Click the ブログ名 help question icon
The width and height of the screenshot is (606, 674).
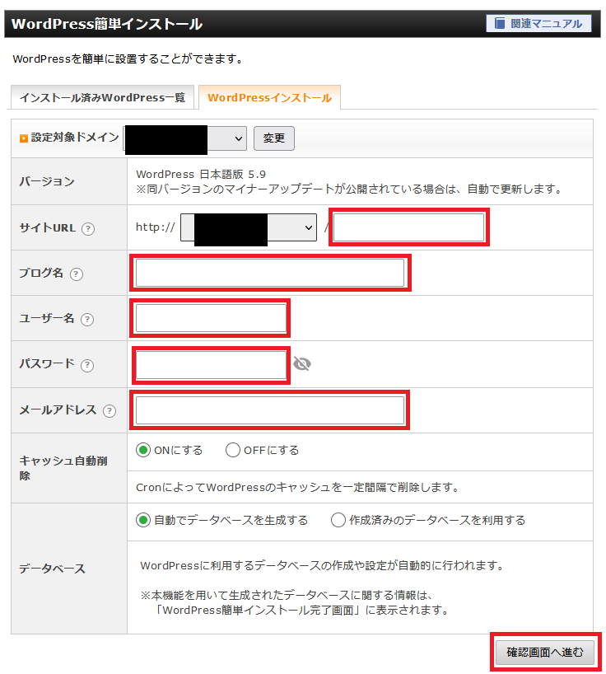coord(77,274)
